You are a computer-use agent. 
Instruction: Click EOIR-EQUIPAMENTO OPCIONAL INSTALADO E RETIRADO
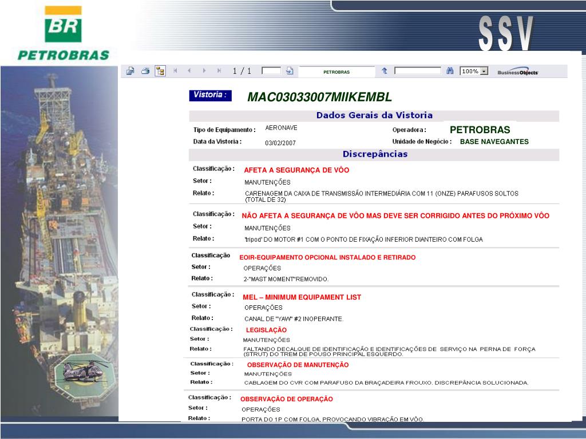(327, 257)
